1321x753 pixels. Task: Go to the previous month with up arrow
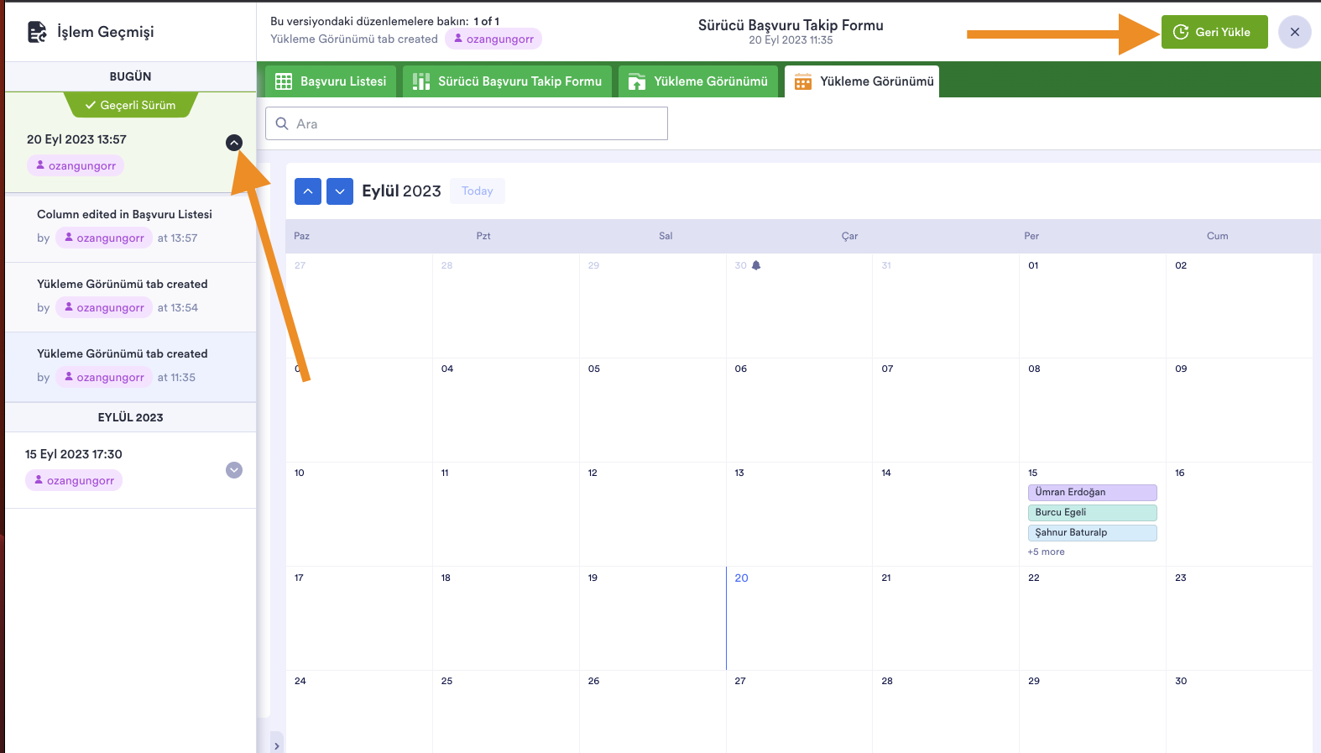coord(308,191)
